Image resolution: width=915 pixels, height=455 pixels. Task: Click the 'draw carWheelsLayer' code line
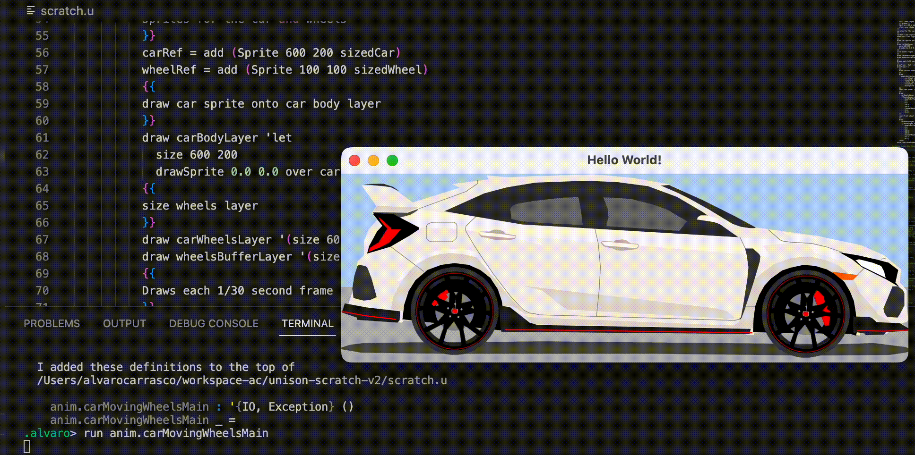(241, 240)
